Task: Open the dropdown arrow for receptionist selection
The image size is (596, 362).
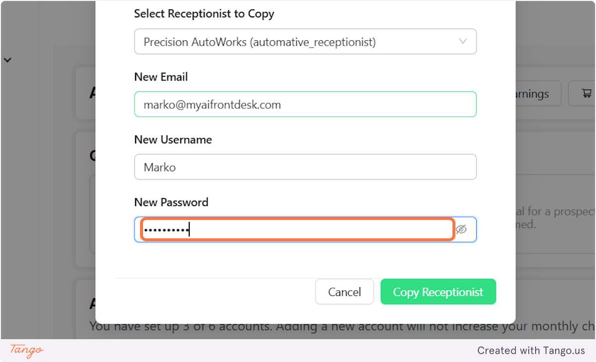Action: click(x=462, y=42)
